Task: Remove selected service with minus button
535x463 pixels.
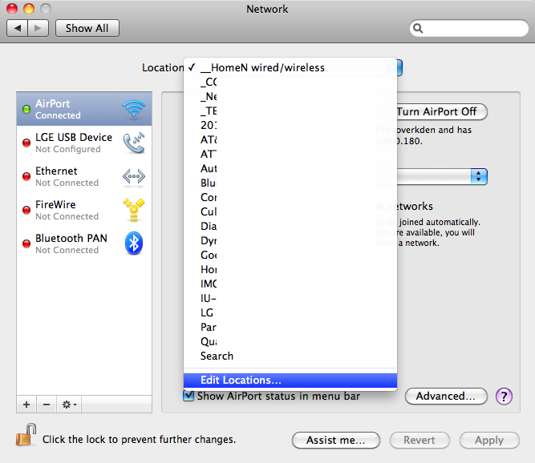Action: 47,405
